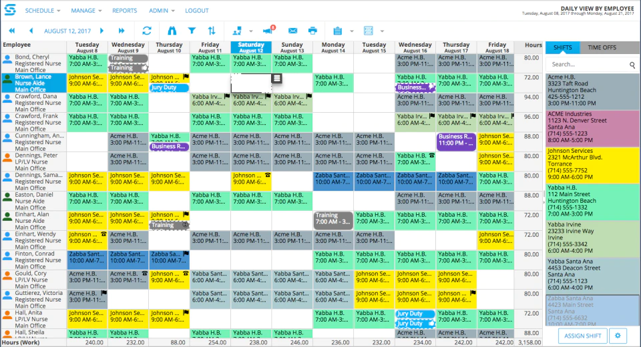This screenshot has width=641, height=347.
Task: Click the AUGUST 12, 2017 date label
Action: pos(67,31)
